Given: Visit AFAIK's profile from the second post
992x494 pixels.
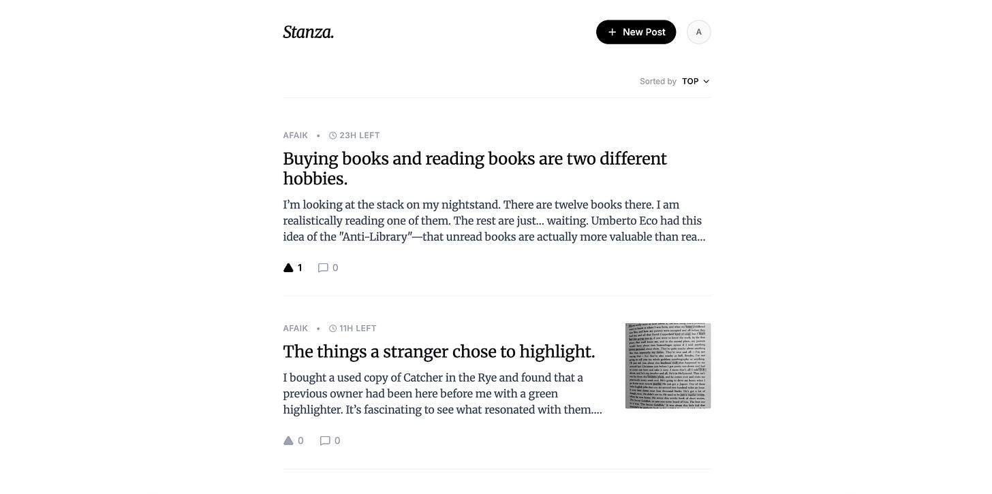Looking at the screenshot, I should 295,328.
